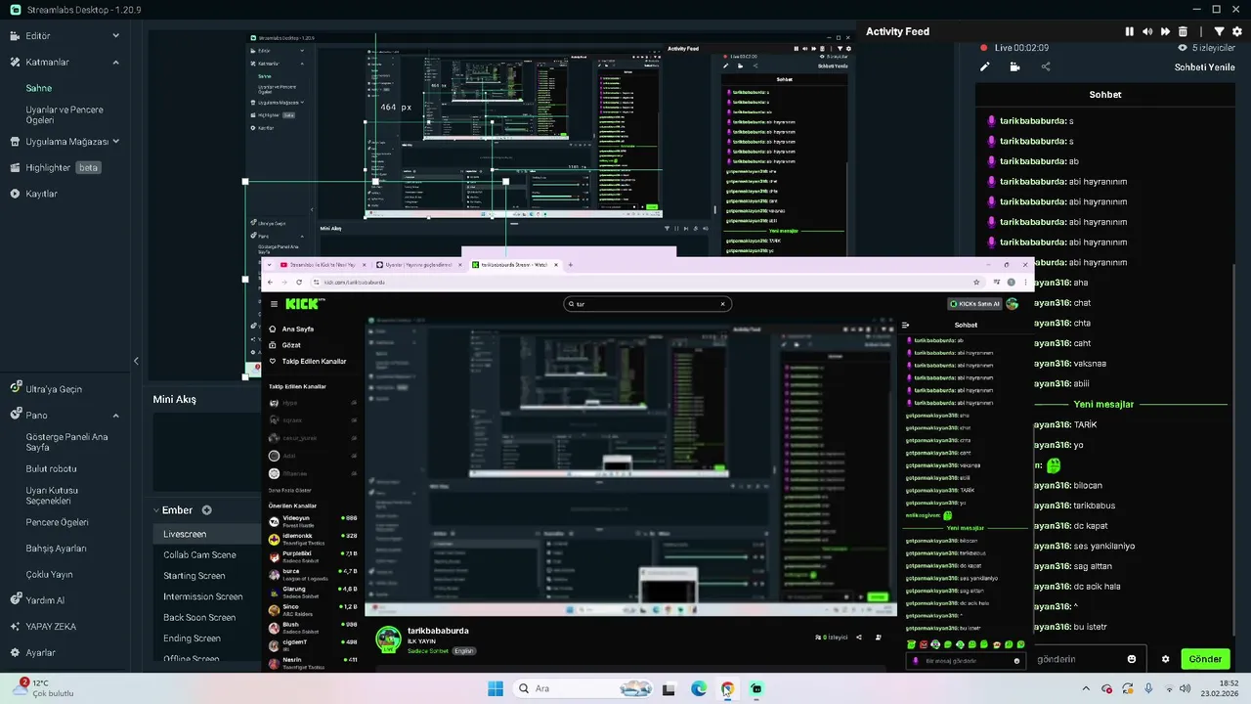The width and height of the screenshot is (1251, 704).
Task: Click the taskbar Ara search box
Action: point(582,688)
